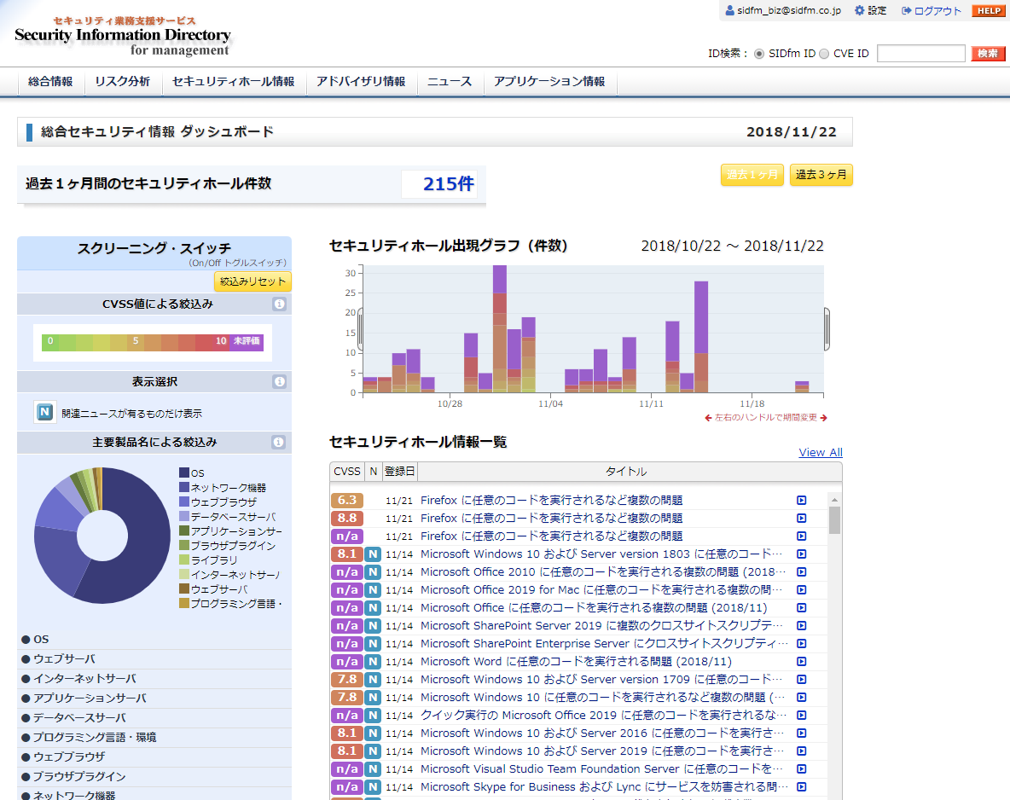
Task: Open detail icon for Microsoft Word row
Action: click(801, 662)
